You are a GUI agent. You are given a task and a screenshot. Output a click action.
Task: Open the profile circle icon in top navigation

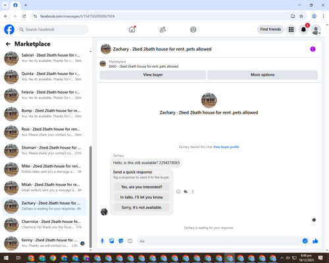(x=193, y=30)
